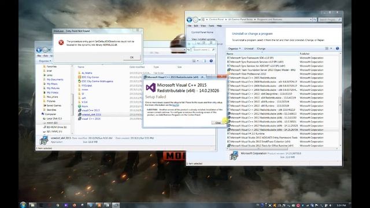Select the FFOutput folder icon
The height and width of the screenshot is (208, 370).
coord(80,86)
